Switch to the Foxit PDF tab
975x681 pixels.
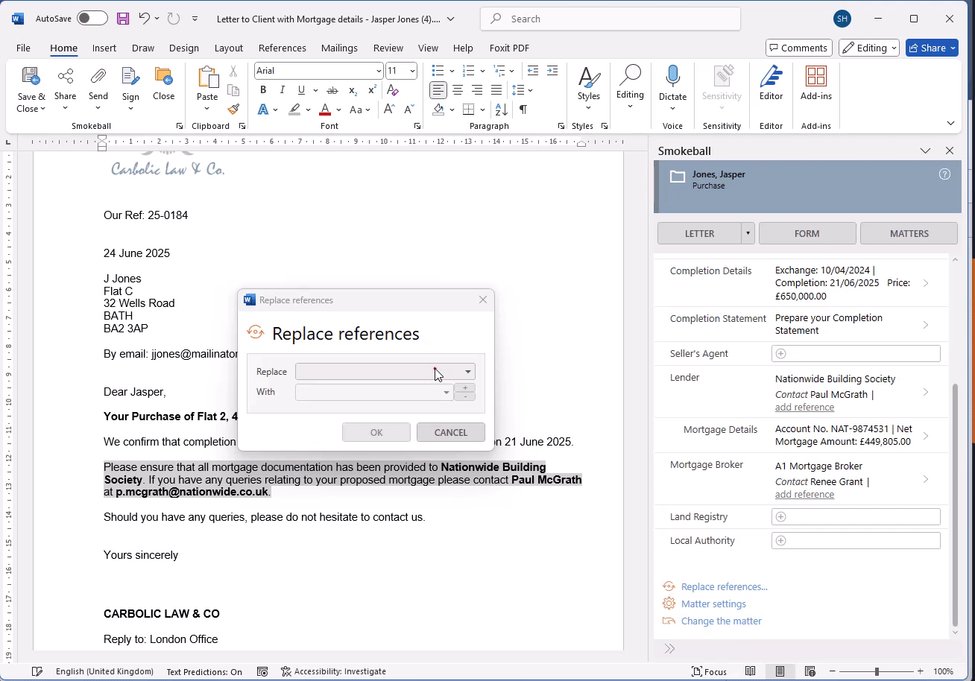[509, 48]
